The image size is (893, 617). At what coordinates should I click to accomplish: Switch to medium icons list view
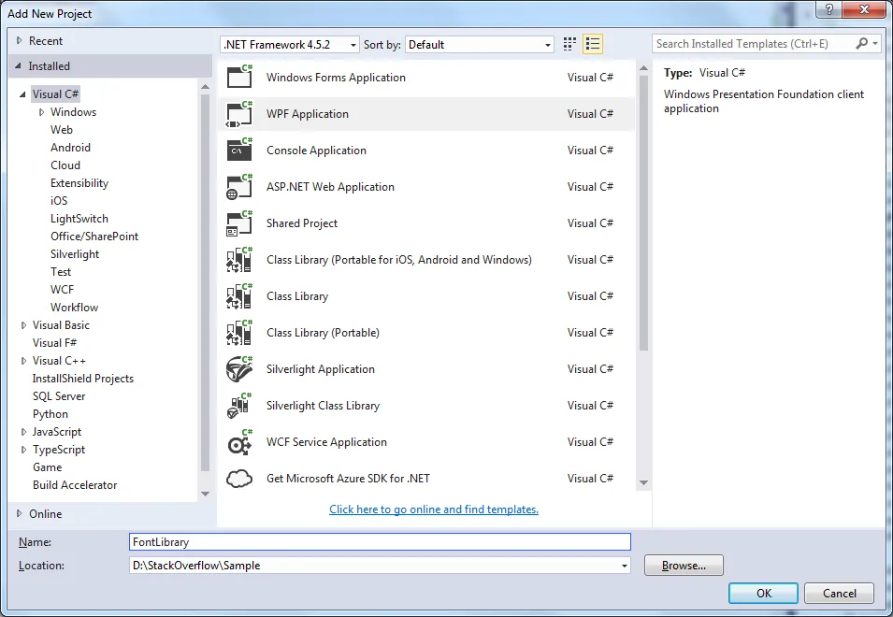click(x=593, y=44)
